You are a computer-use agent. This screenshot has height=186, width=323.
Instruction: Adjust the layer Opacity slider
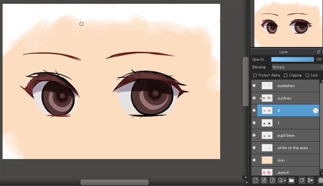(x=293, y=59)
